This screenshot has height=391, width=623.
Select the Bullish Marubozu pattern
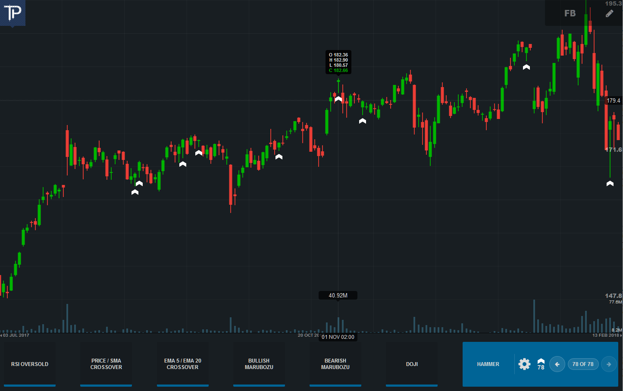(x=259, y=364)
